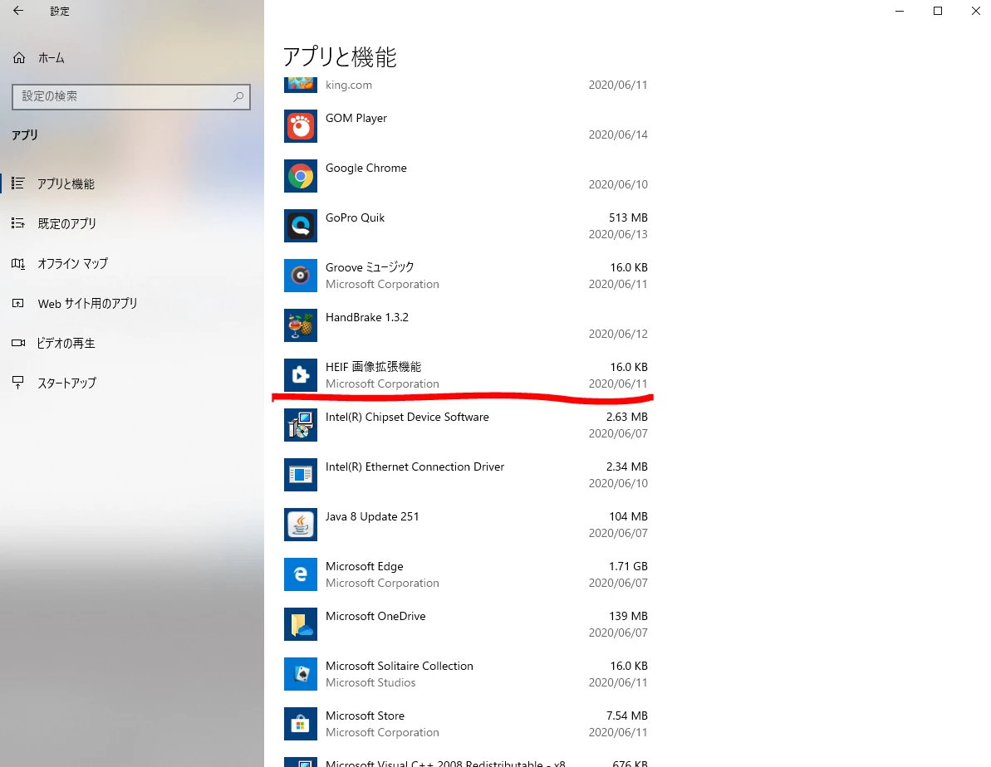Click the 2020/06/14 date of GOM Player
This screenshot has width=991, height=767.
[617, 134]
